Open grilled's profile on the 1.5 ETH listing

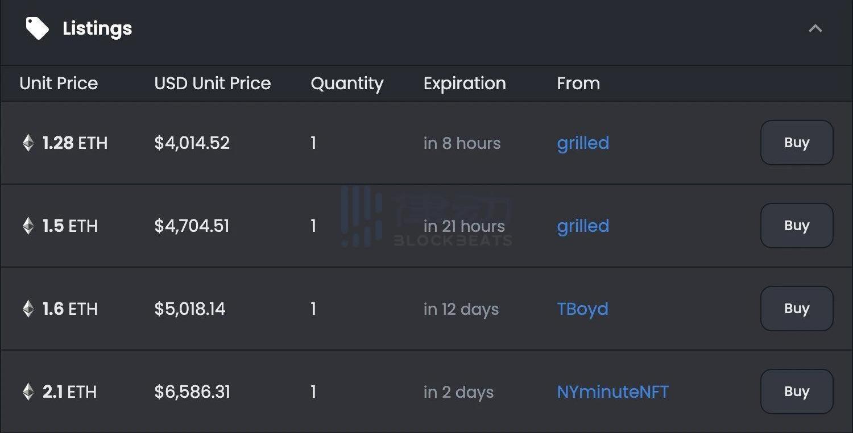tap(583, 226)
